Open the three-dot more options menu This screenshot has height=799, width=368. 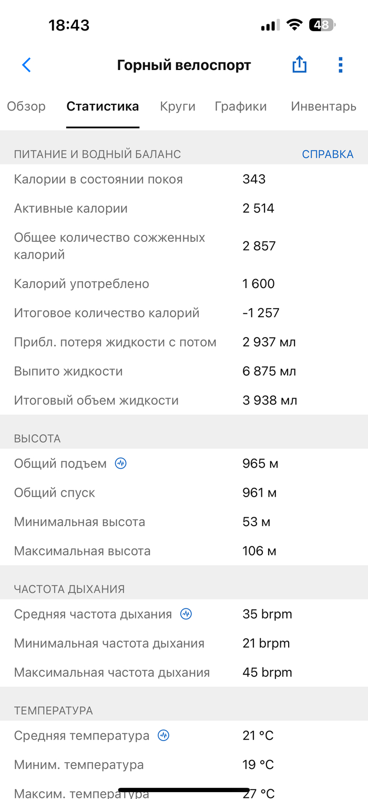click(340, 65)
